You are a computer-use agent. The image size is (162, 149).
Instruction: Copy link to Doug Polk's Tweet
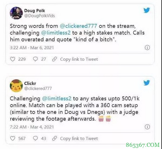[x=79, y=59]
